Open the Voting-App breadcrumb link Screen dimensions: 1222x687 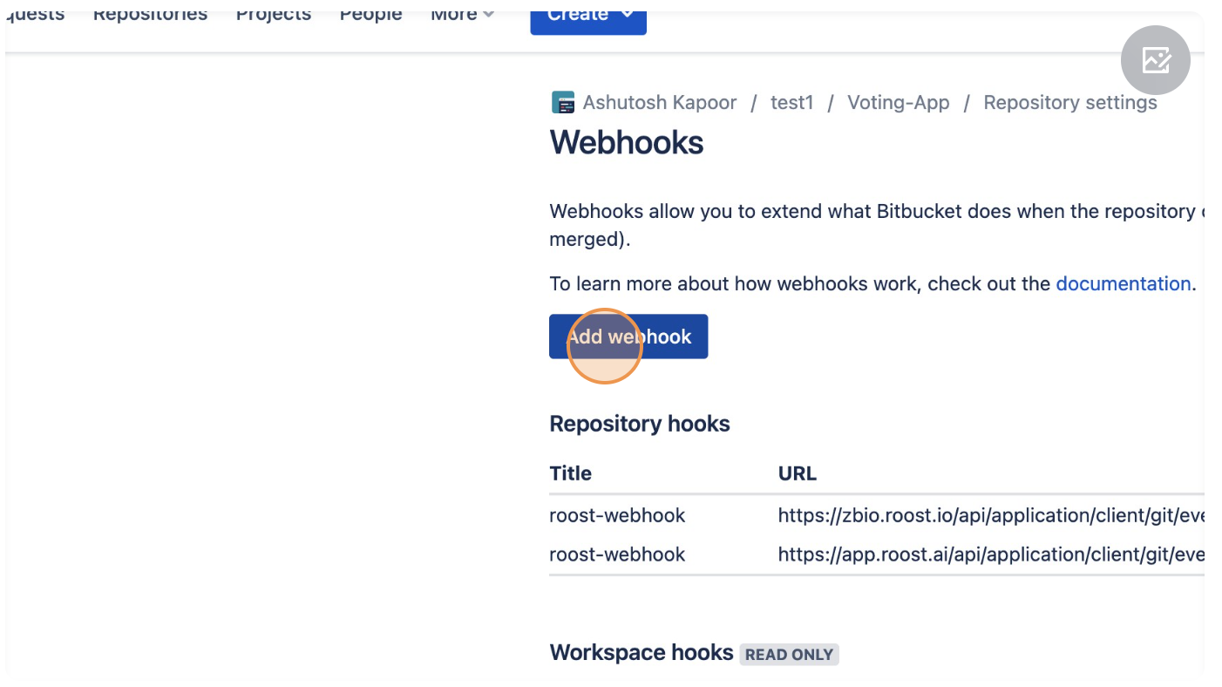(899, 103)
